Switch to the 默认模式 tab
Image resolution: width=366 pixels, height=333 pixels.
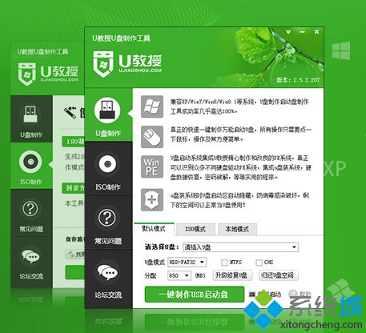[154, 229]
